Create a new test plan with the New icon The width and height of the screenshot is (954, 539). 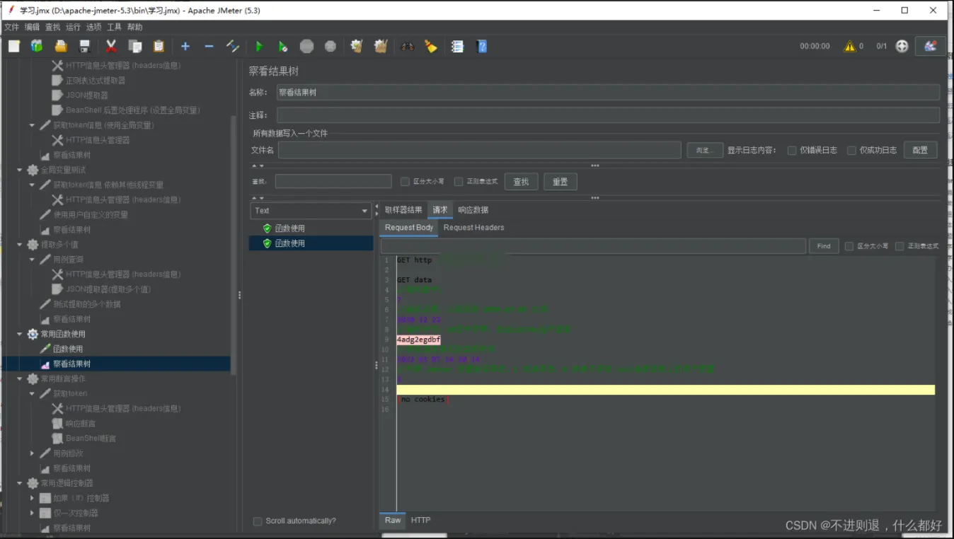tap(14, 46)
